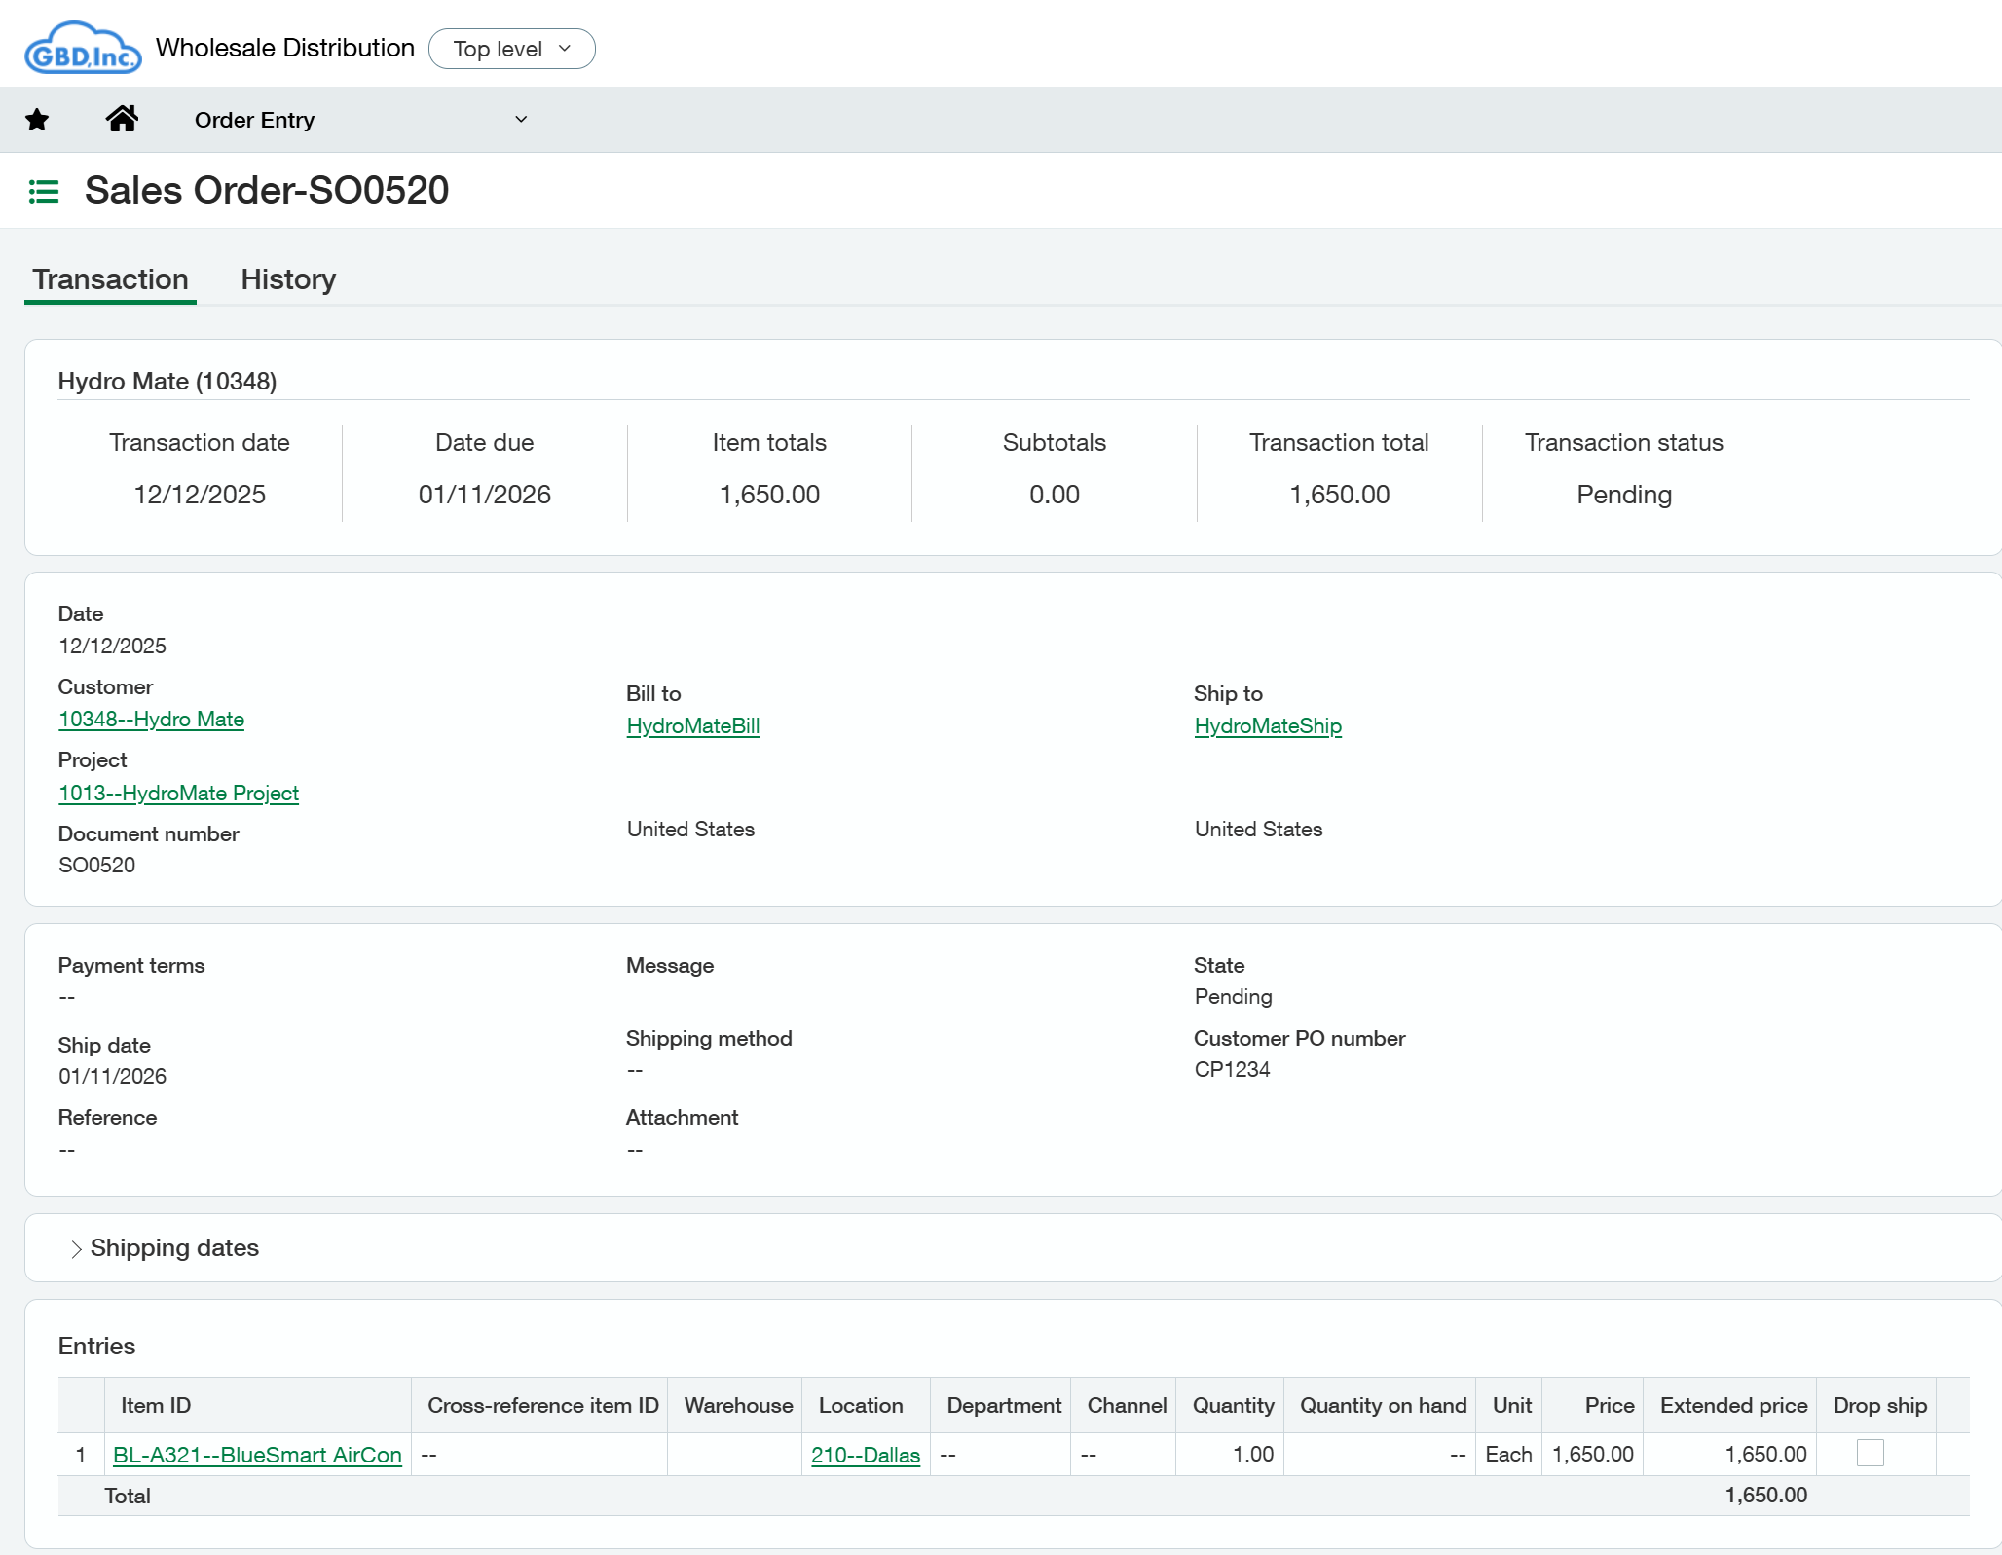The image size is (2002, 1555).
Task: Click the HydroMateShip ship-to link
Action: point(1267,726)
